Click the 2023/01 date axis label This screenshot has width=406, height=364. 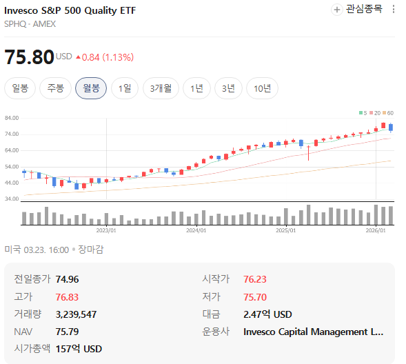106,230
